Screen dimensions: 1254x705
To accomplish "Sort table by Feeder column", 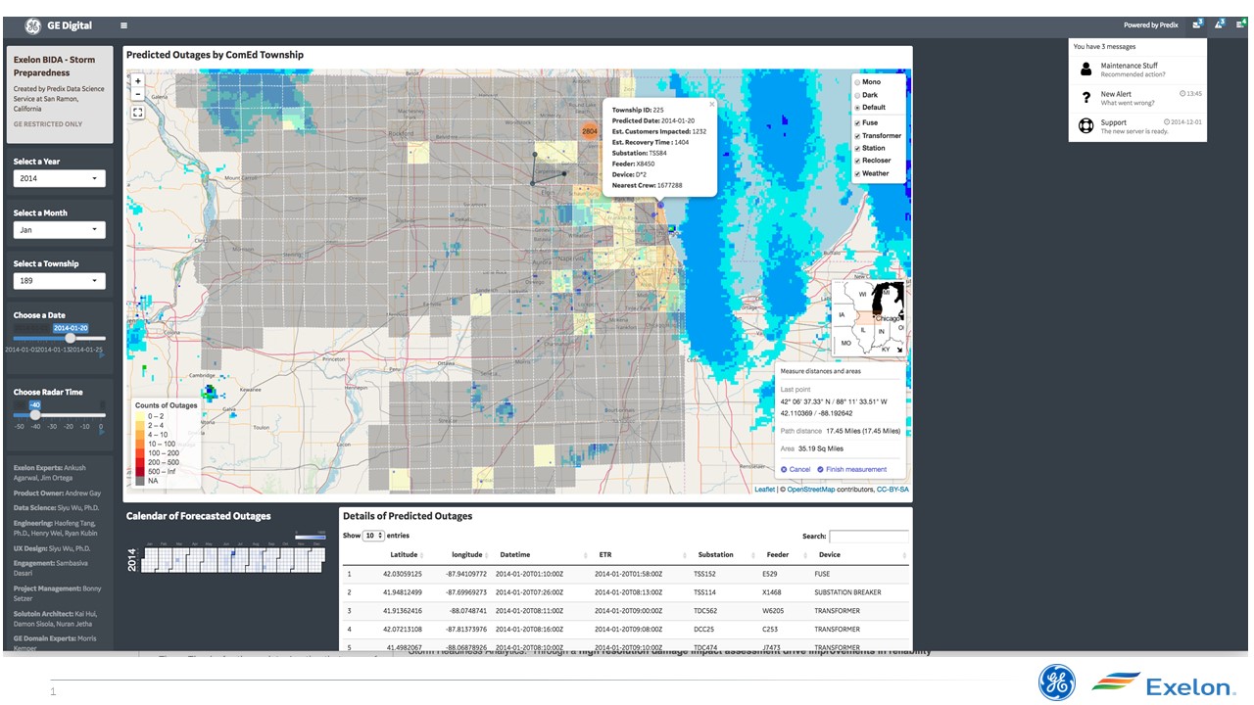I will click(x=785, y=554).
